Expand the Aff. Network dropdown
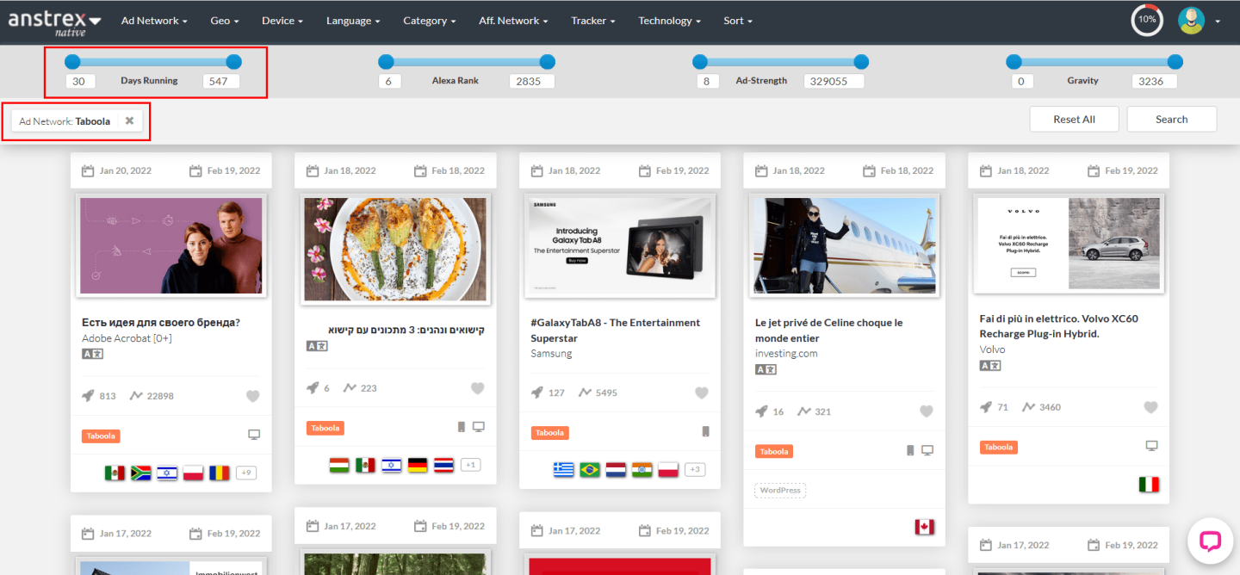The image size is (1240, 575). coord(513,21)
